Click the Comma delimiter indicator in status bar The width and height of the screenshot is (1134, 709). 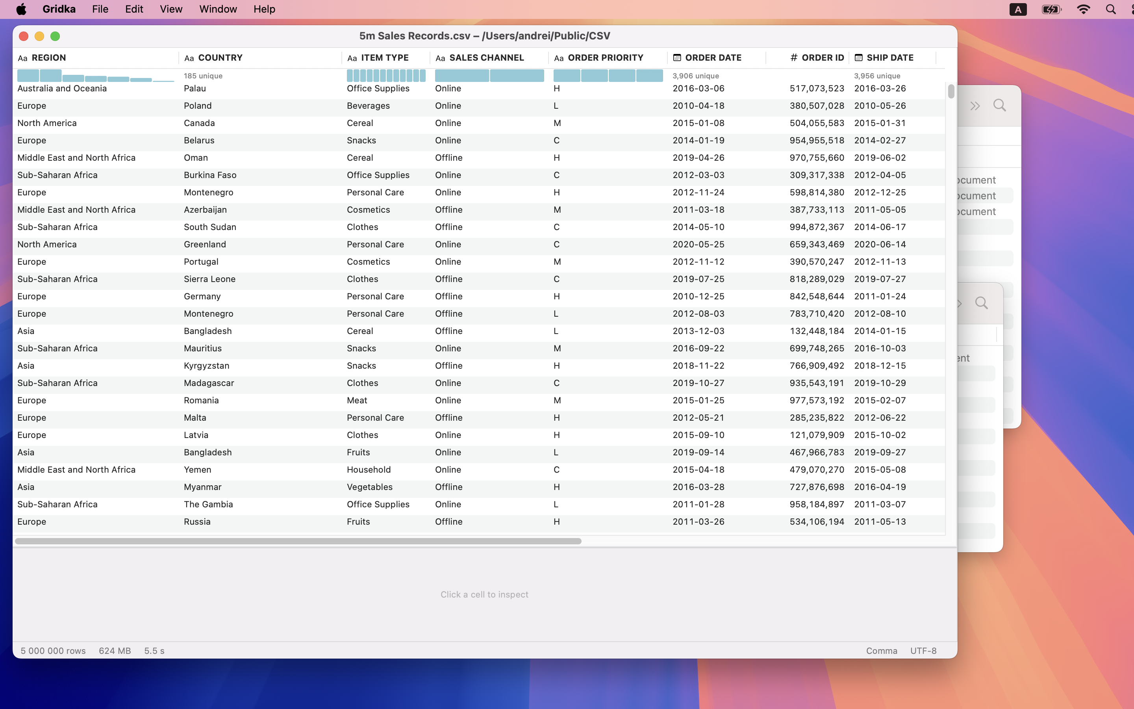click(881, 650)
